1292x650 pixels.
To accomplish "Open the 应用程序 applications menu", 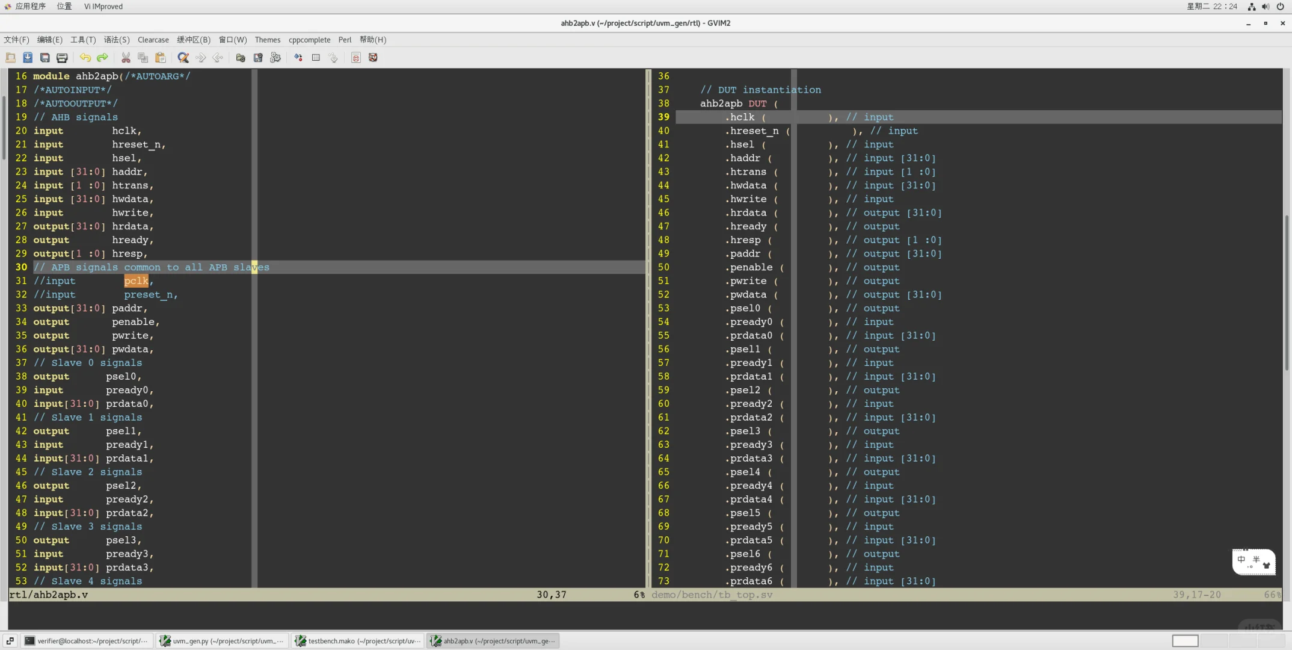I will click(29, 6).
